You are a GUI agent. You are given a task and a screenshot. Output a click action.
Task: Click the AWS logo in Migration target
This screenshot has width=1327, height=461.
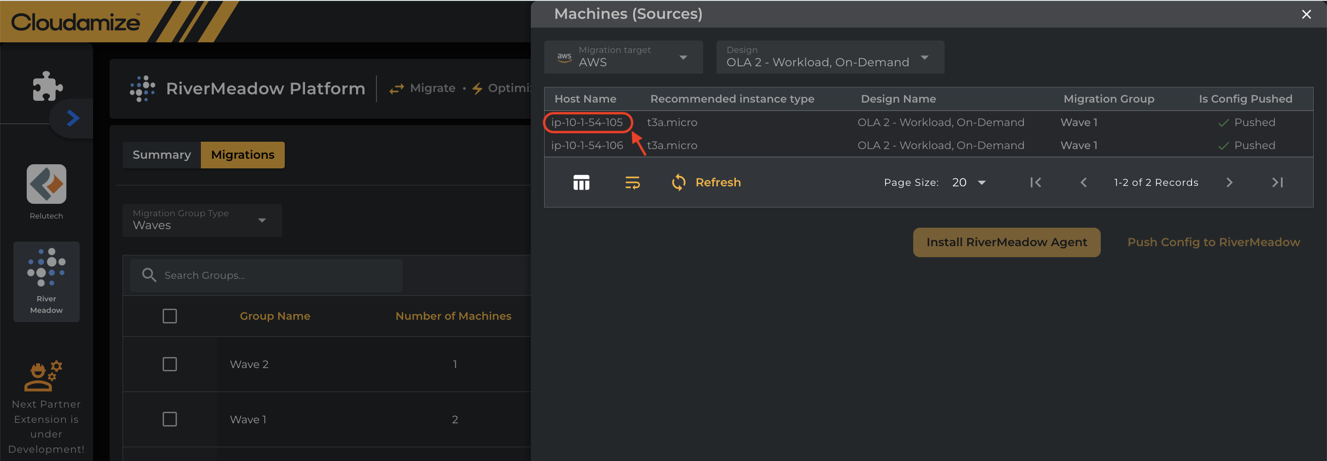coord(564,57)
